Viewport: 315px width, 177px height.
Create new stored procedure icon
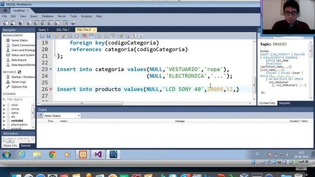pyautogui.click(x=50, y=23)
